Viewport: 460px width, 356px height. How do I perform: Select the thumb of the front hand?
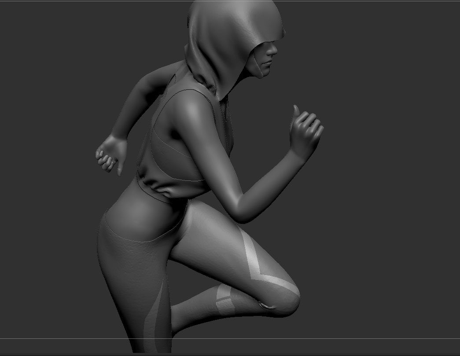295,113
